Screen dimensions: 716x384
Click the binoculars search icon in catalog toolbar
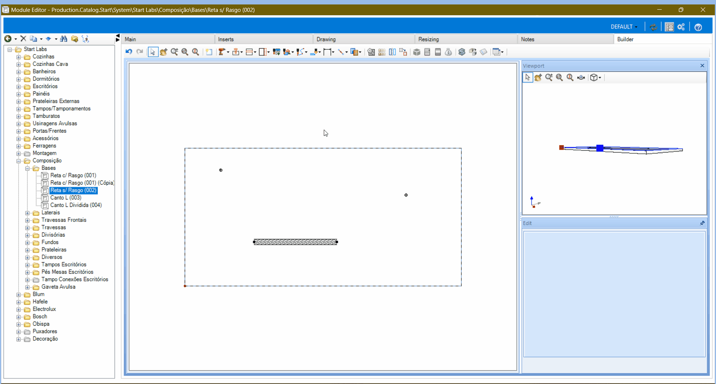pos(64,39)
